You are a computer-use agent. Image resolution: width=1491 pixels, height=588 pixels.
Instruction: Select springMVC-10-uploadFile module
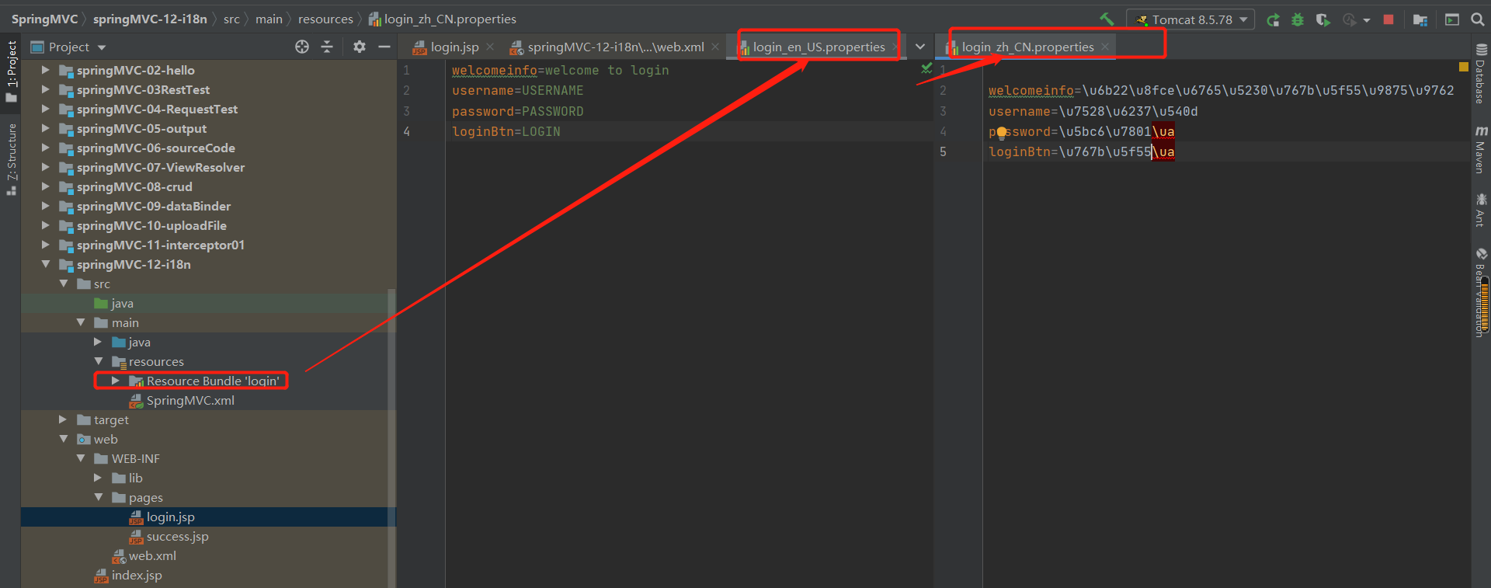(x=151, y=226)
